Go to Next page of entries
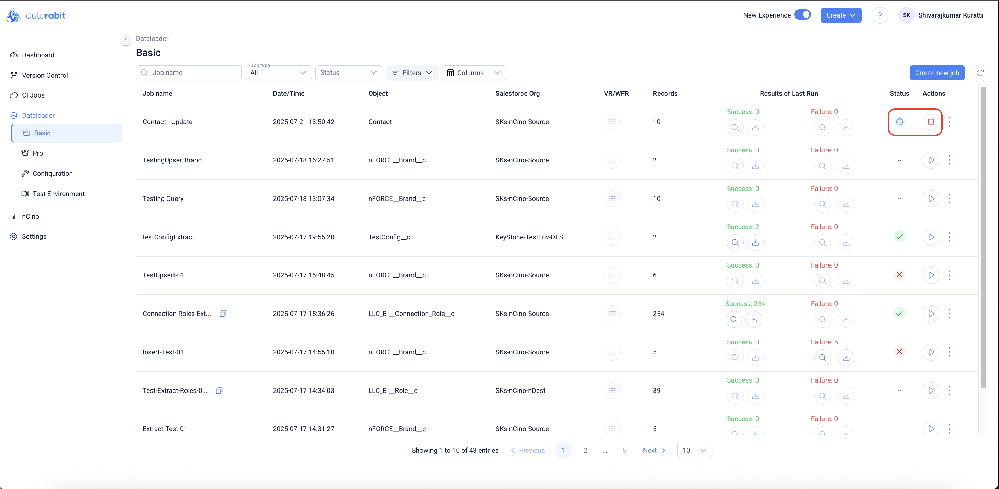 pos(654,450)
